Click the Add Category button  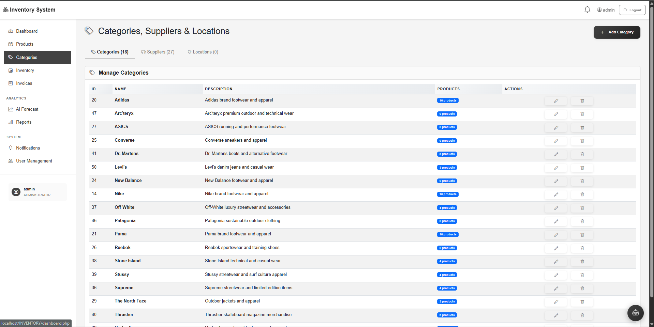pyautogui.click(x=616, y=32)
